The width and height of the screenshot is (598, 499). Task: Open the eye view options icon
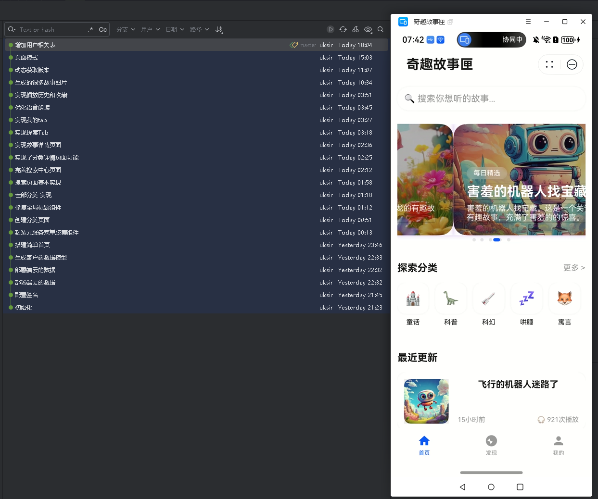click(368, 29)
